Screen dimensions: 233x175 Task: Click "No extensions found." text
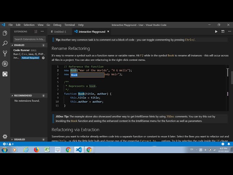coord(27,101)
